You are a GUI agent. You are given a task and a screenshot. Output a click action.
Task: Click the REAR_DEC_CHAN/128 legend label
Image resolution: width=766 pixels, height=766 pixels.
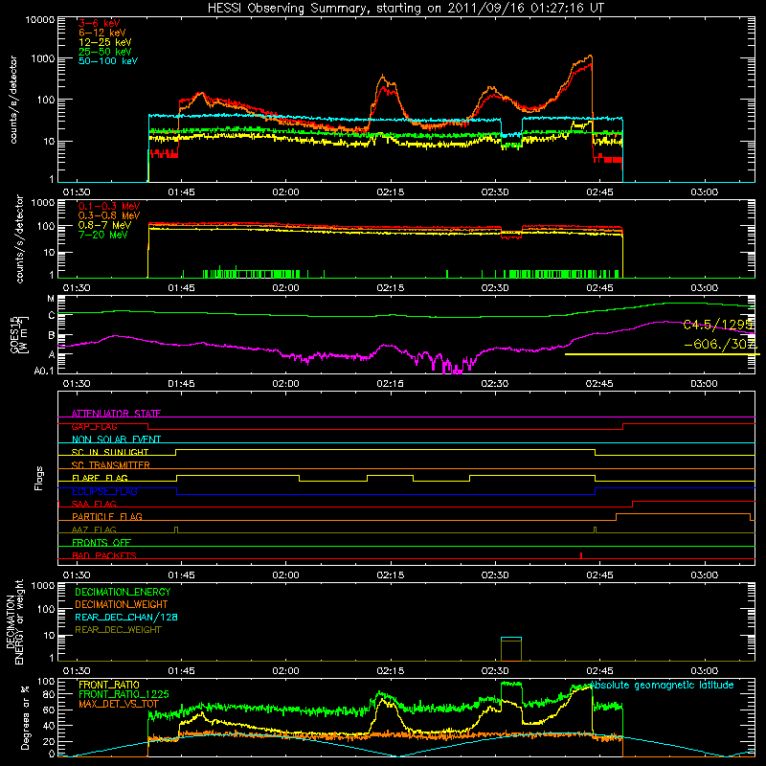pyautogui.click(x=126, y=617)
